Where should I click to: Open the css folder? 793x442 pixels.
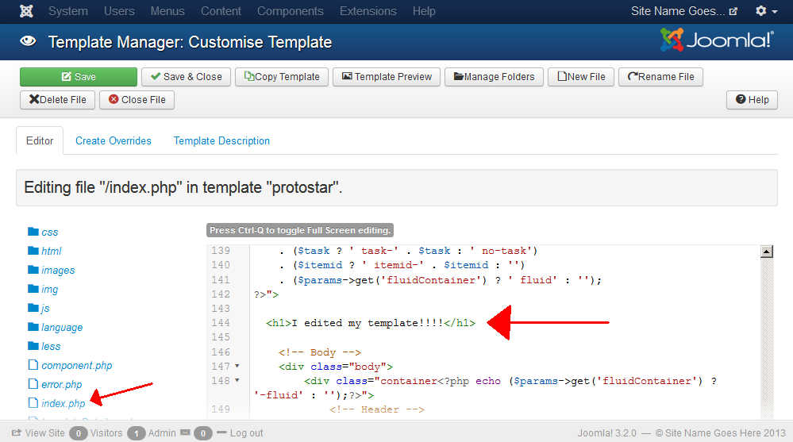pos(49,233)
